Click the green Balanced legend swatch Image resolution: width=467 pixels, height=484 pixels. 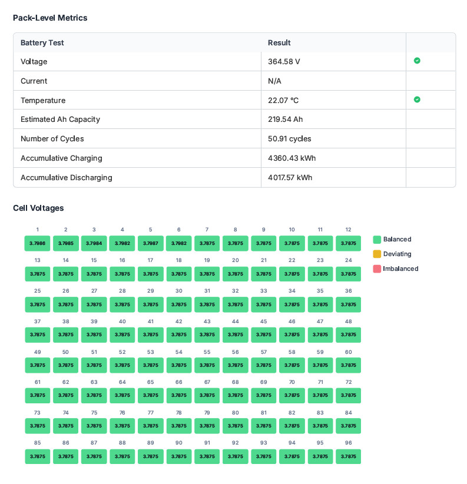[x=377, y=240]
